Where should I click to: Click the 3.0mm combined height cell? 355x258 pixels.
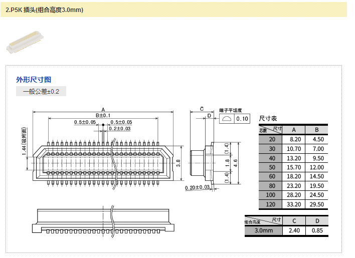coord(264,230)
